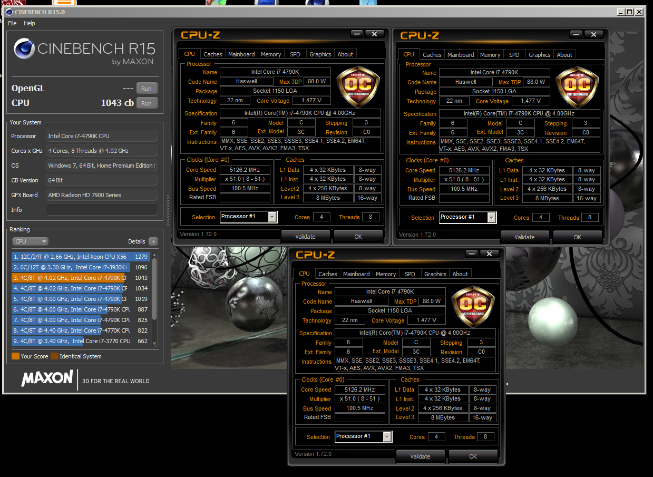Image resolution: width=653 pixels, height=477 pixels.
Task: Open Caches tab in top-right CPU-Z
Action: click(x=432, y=54)
